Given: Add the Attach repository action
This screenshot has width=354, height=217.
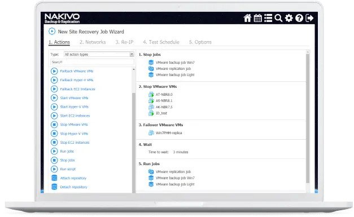Looking at the screenshot, I should pos(73,178).
